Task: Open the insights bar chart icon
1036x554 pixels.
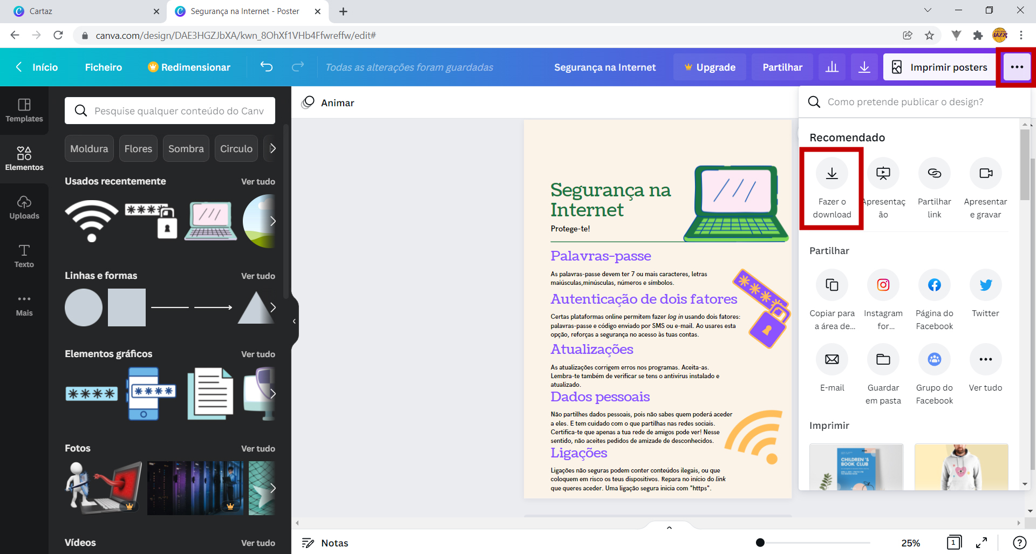Action: click(831, 67)
